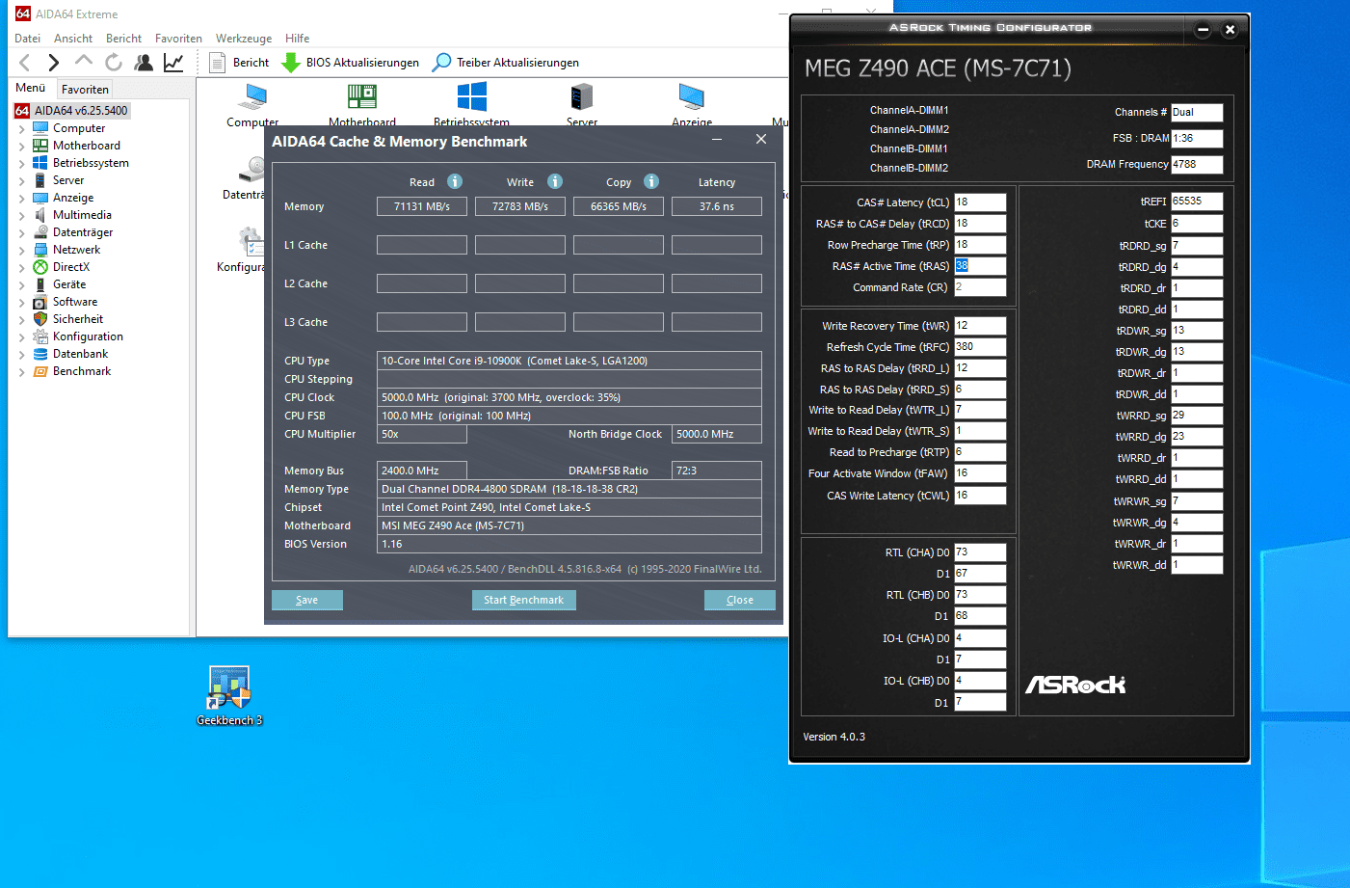Image resolution: width=1350 pixels, height=888 pixels.
Task: Switch to the Favoriten tab in sidebar
Action: (85, 90)
